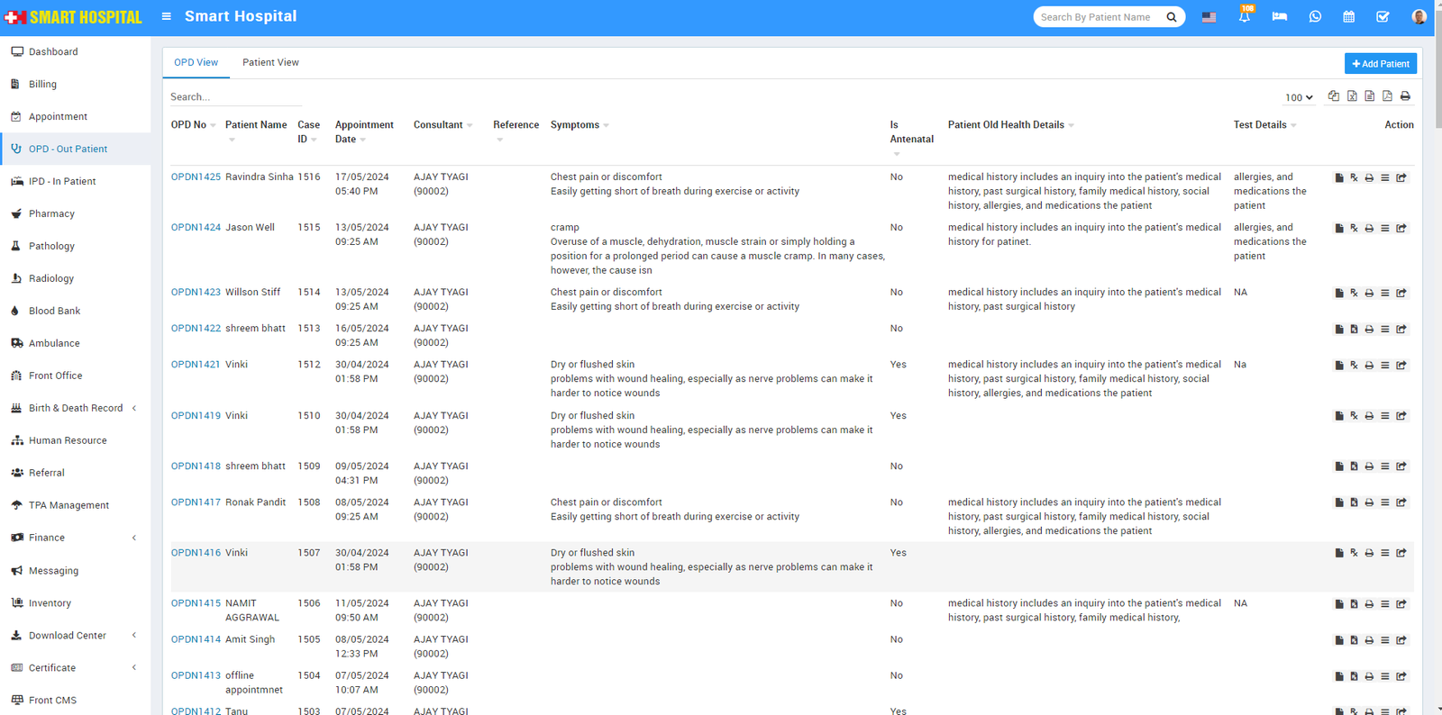Click the Search By Patient Name field
1442x715 pixels.
(1098, 17)
